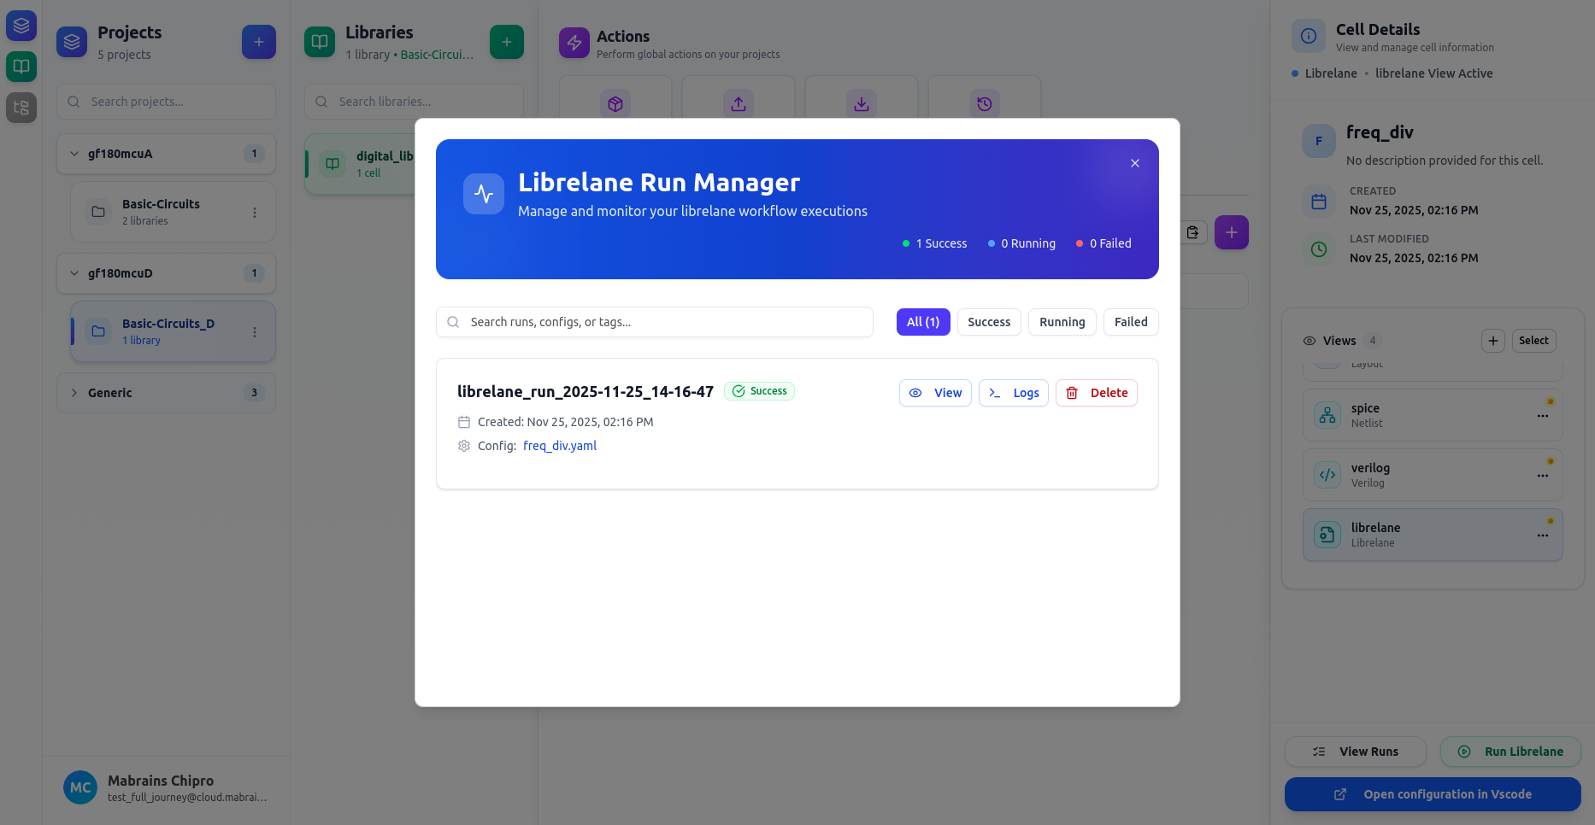Viewport: 1595px width, 825px height.
Task: Click the clipboard export icon near Cell Details
Action: (x=1192, y=231)
